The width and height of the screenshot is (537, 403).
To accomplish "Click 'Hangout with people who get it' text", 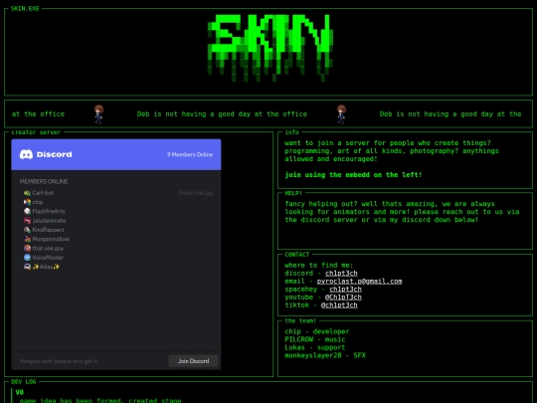I will click(59, 361).
